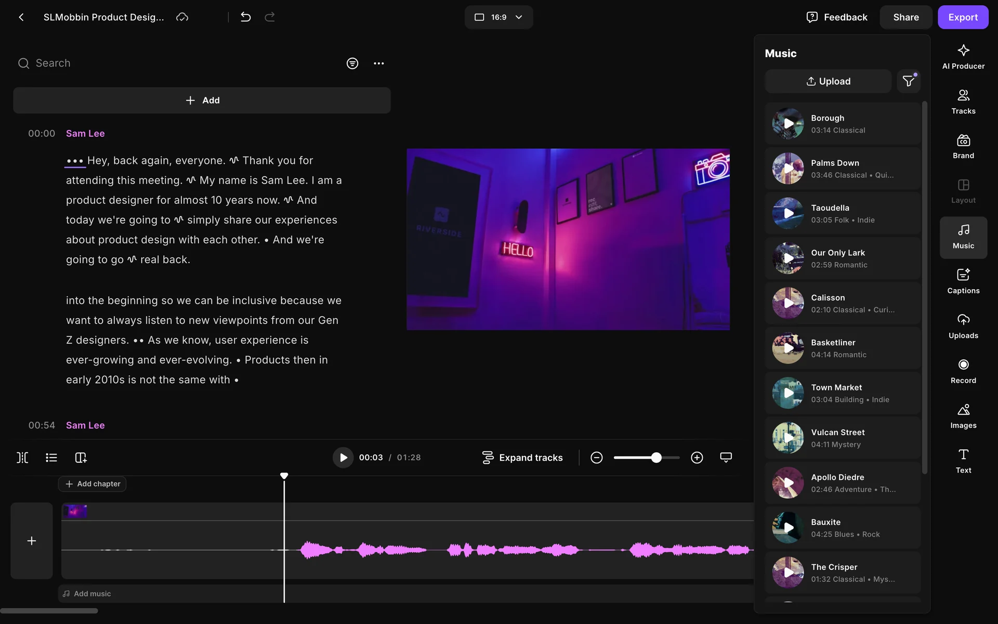Switch to the Tracks tab
This screenshot has width=998, height=624.
coord(963,101)
